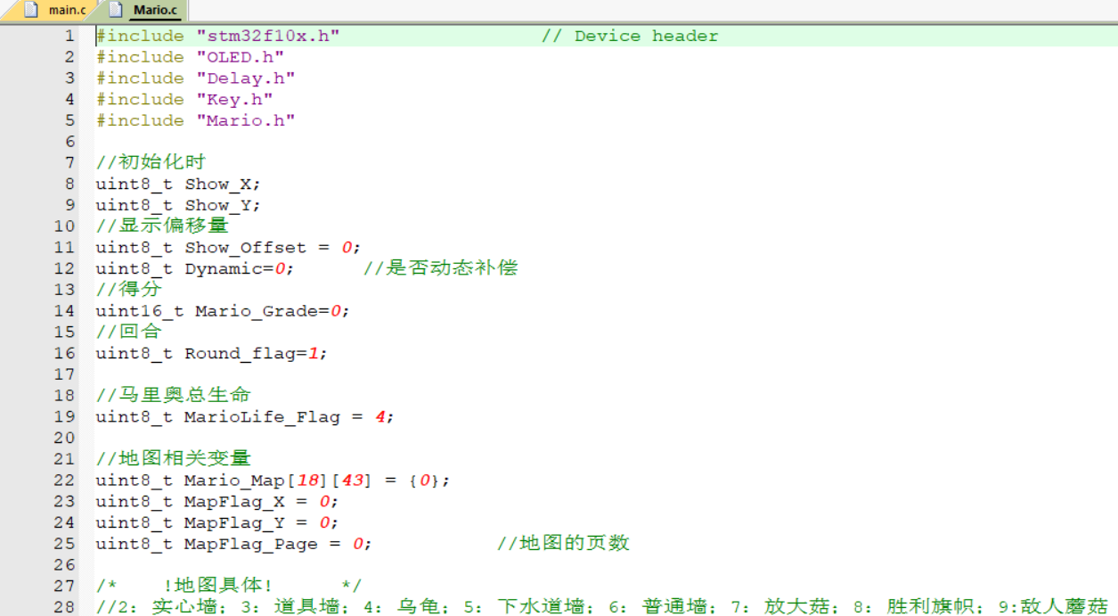Click line number 1 in the gutter
1118x616 pixels.
[69, 37]
